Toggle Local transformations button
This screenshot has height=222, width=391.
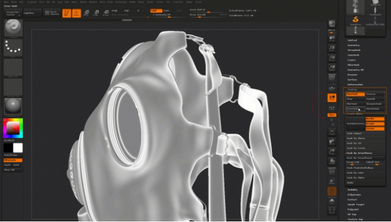[332, 98]
